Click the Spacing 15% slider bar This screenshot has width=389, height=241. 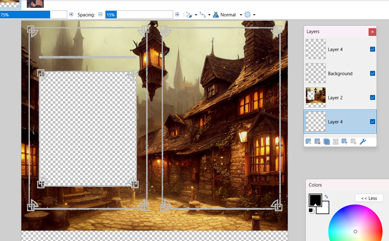pyautogui.click(x=139, y=15)
